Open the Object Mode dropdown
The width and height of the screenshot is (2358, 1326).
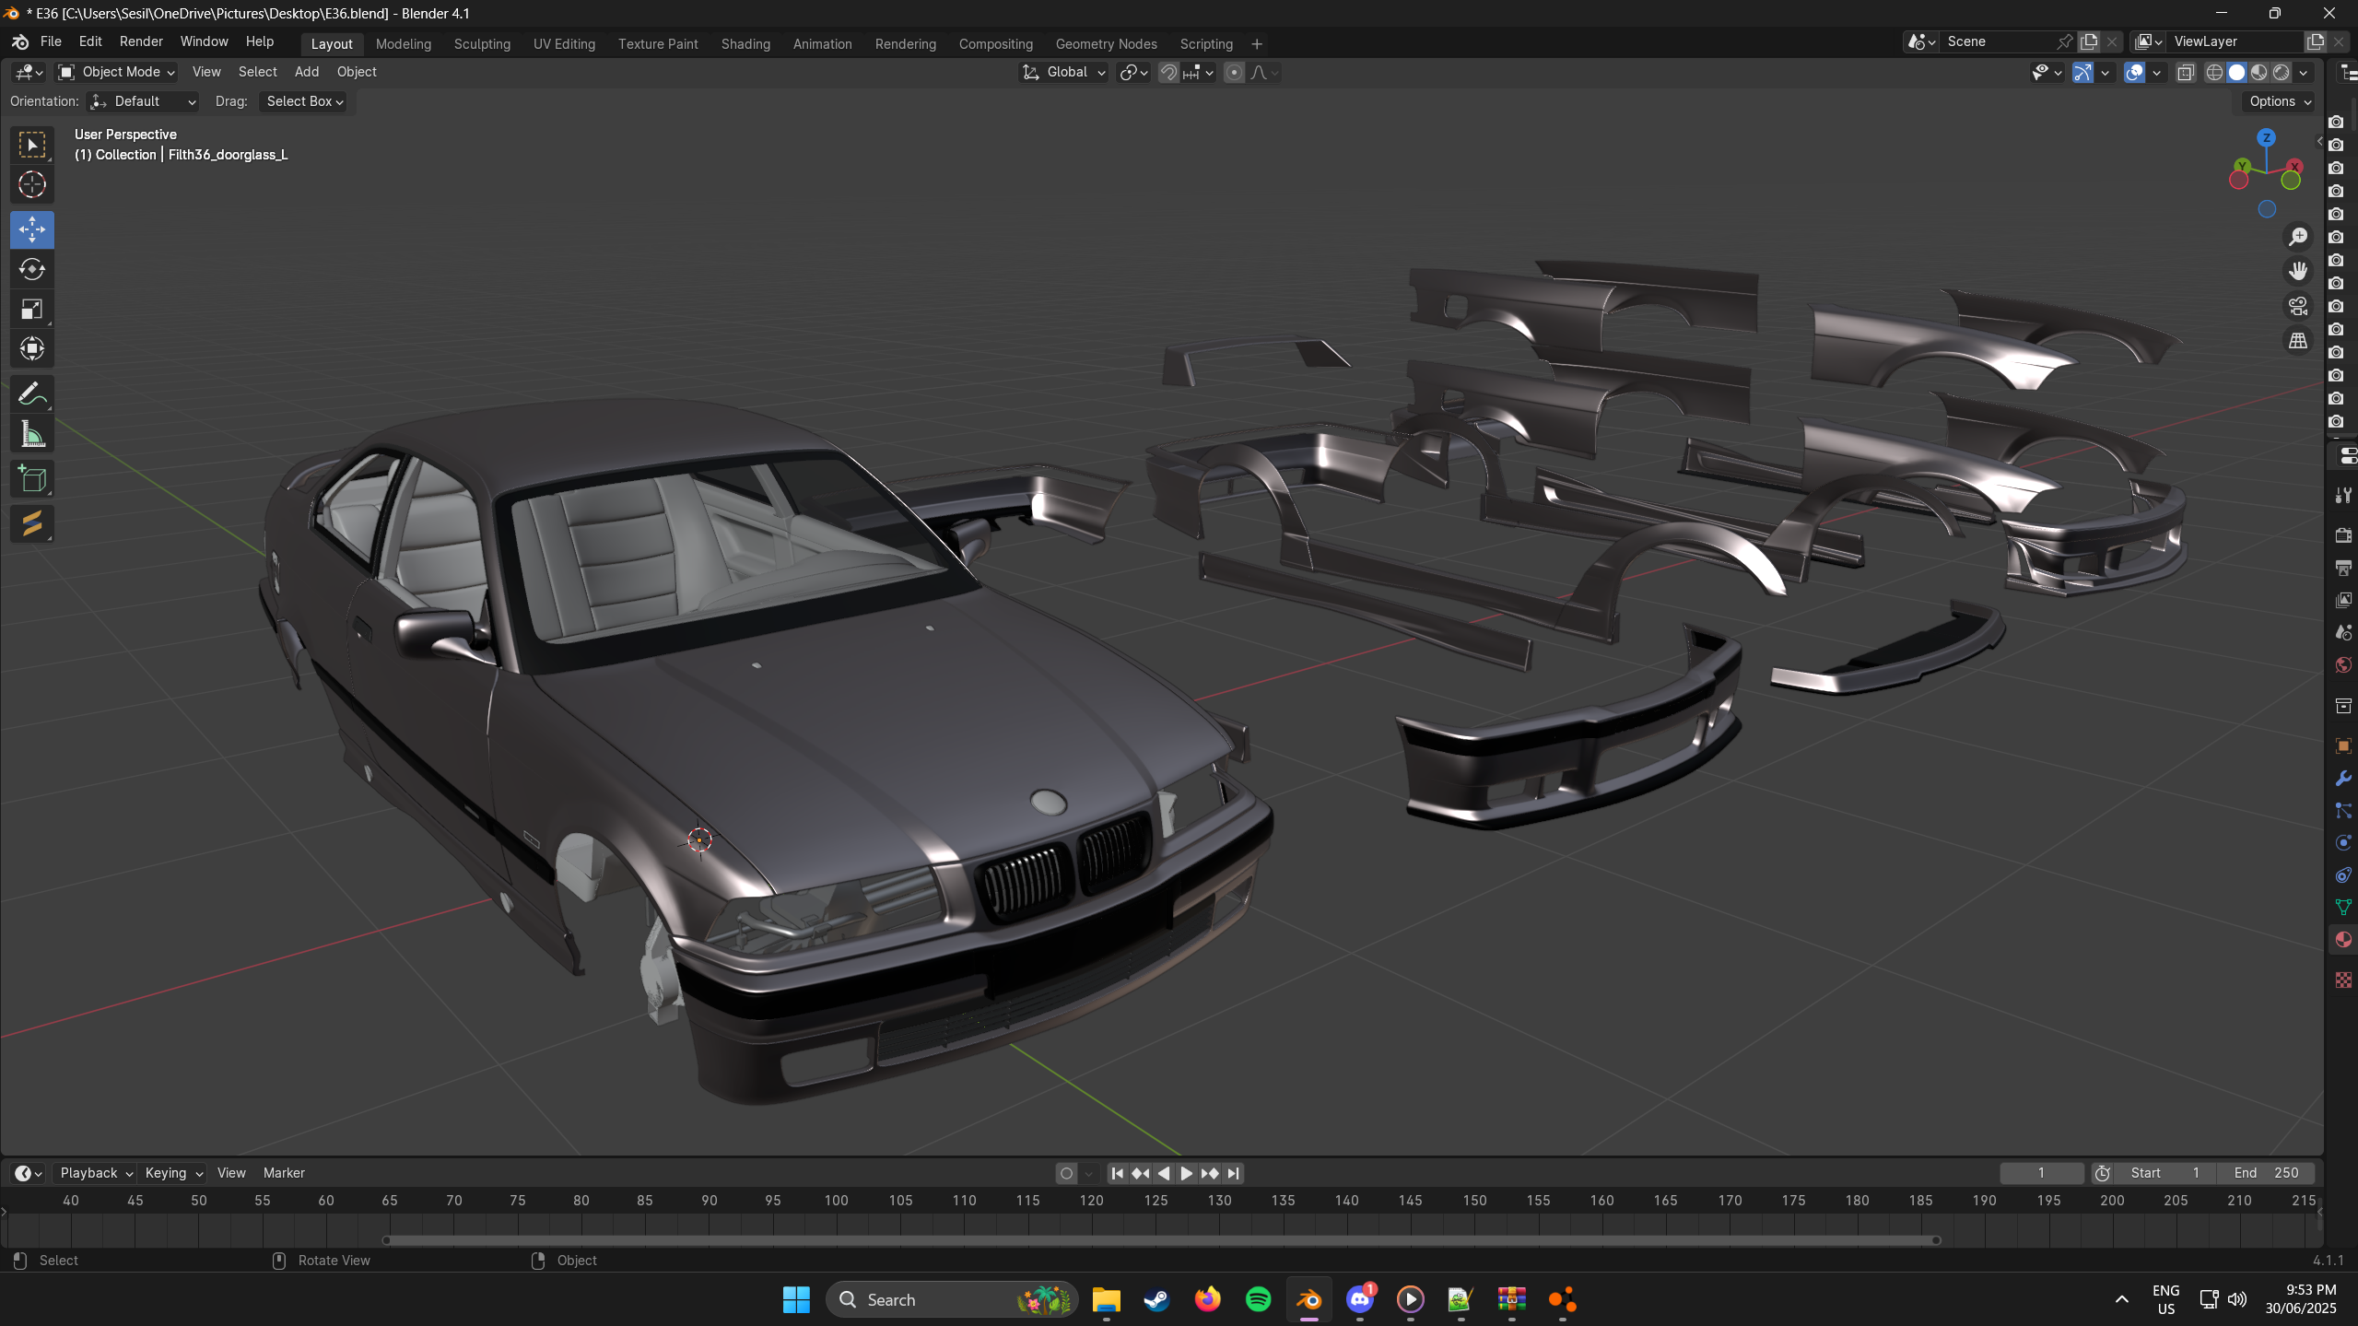pos(117,72)
